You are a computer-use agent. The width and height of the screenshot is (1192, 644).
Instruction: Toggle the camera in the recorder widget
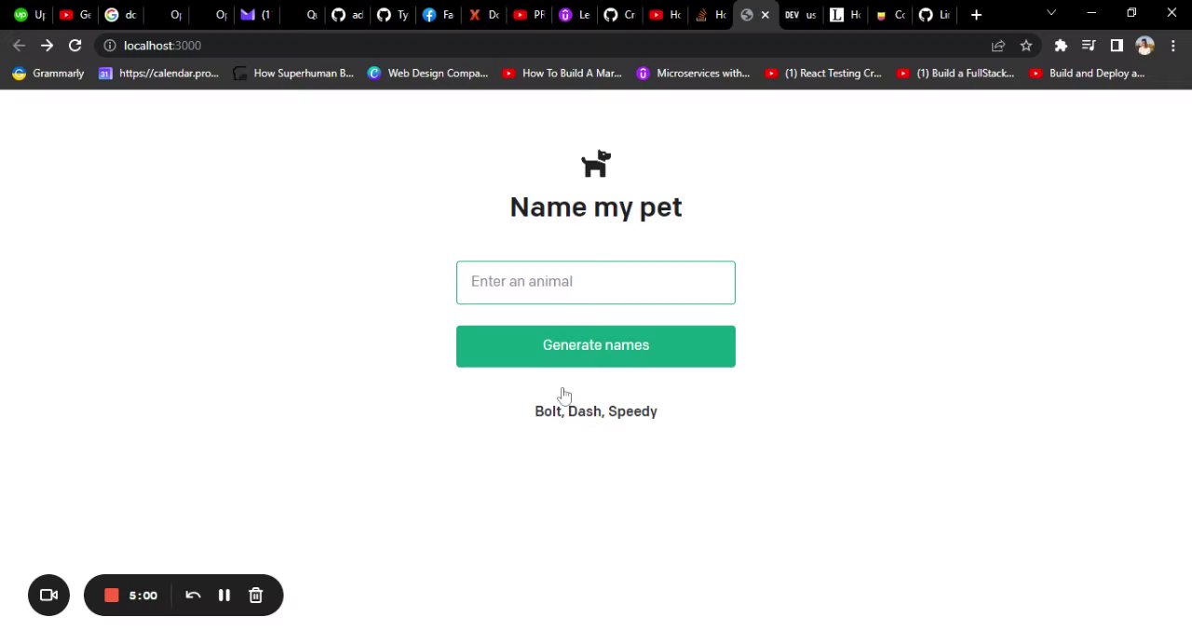49,596
